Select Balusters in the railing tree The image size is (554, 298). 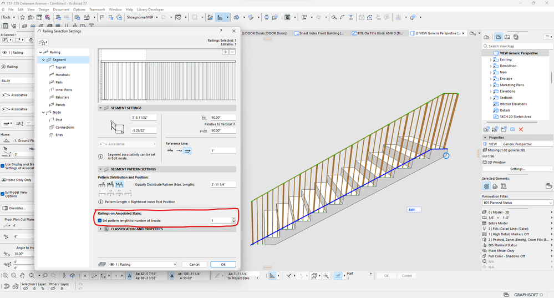click(62, 97)
